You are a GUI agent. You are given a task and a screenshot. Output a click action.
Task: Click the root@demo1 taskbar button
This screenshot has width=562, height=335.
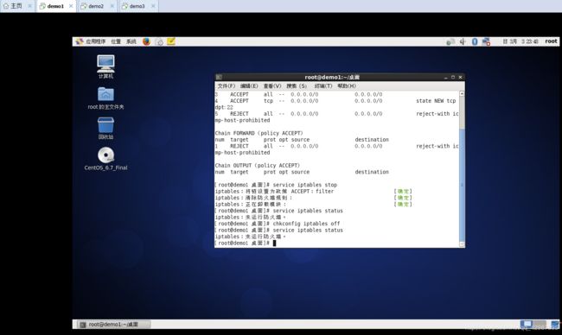click(113, 325)
